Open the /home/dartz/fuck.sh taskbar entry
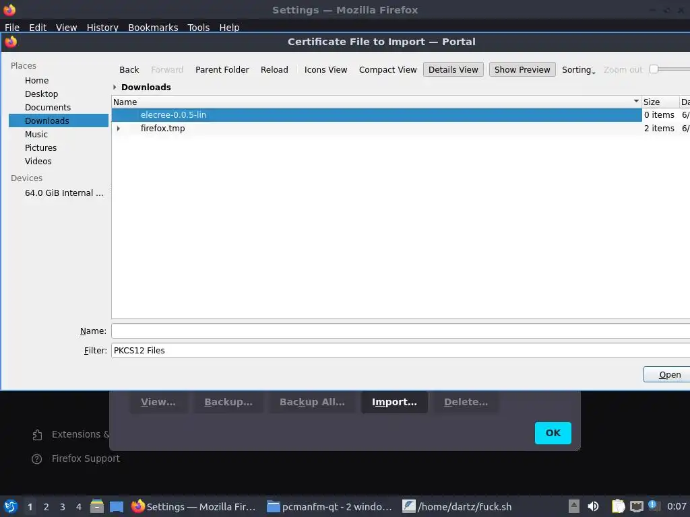Screen dimensions: 690x517 tap(458, 506)
